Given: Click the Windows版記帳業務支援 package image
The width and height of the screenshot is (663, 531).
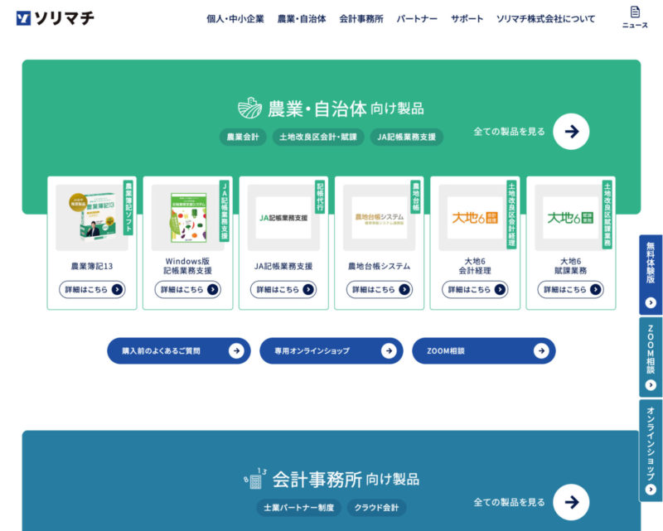Looking at the screenshot, I should [188, 218].
